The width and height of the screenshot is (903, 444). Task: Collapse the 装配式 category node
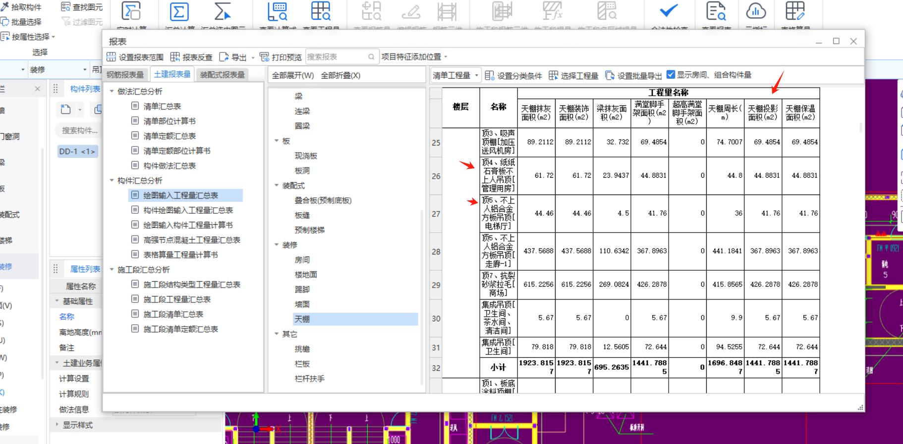(277, 185)
